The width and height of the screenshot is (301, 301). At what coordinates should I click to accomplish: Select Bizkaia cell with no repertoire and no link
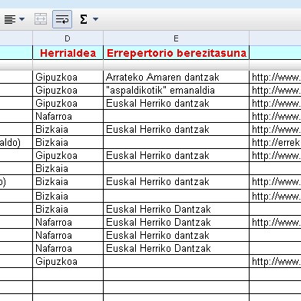[68, 168]
